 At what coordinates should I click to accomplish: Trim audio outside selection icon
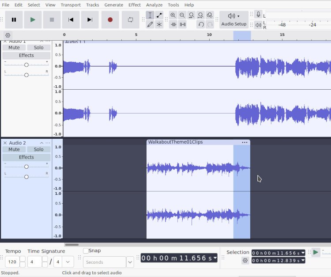173,24
